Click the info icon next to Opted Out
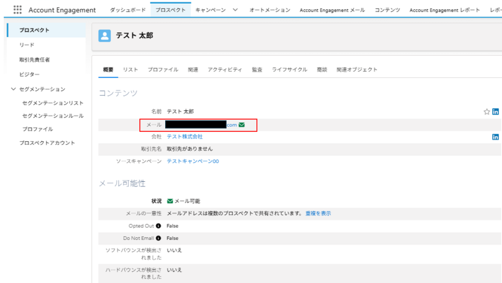Viewport: 502px width, 283px height. [158, 226]
